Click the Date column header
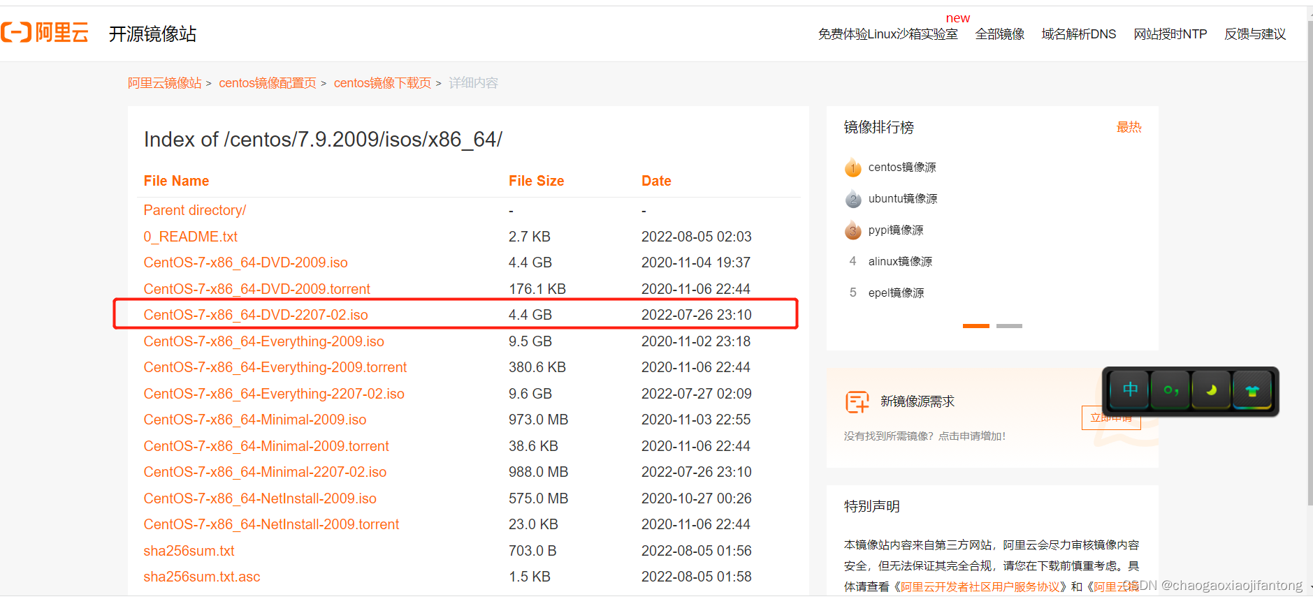 coord(656,181)
